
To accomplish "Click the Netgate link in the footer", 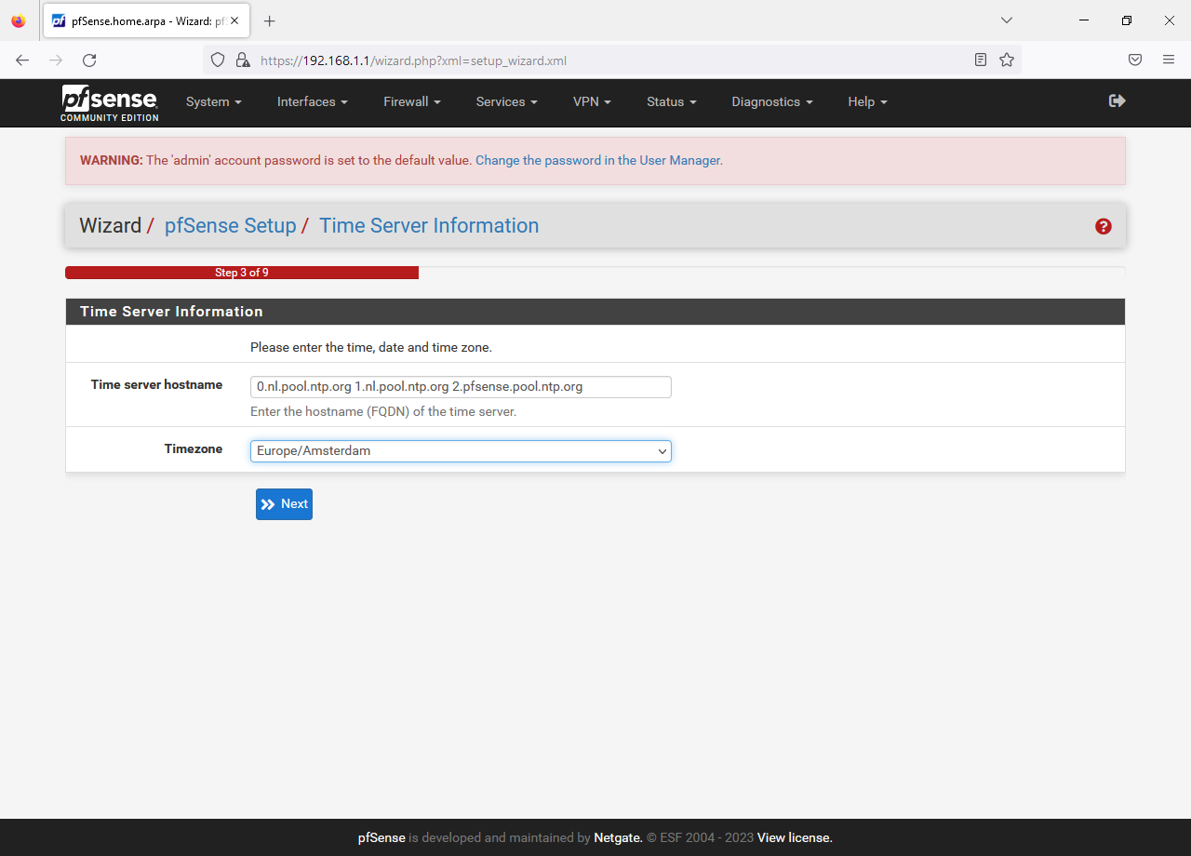I will pos(618,838).
